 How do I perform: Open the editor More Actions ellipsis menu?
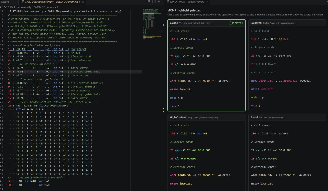(x=159, y=2)
